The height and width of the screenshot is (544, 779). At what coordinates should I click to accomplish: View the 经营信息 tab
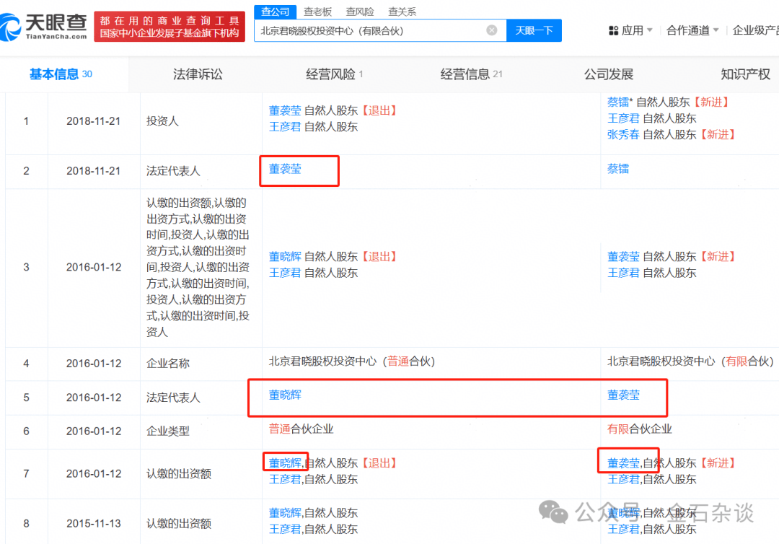point(467,74)
